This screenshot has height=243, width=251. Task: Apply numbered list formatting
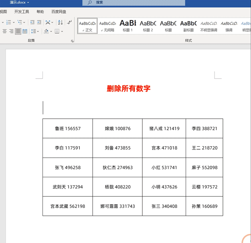pyautogui.click(x=8, y=22)
